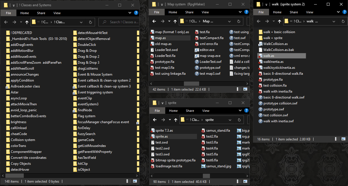Open the Collision system folder

pos(23,140)
